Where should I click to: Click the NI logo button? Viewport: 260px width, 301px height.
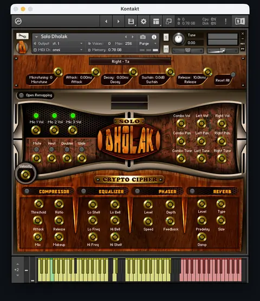(240, 21)
